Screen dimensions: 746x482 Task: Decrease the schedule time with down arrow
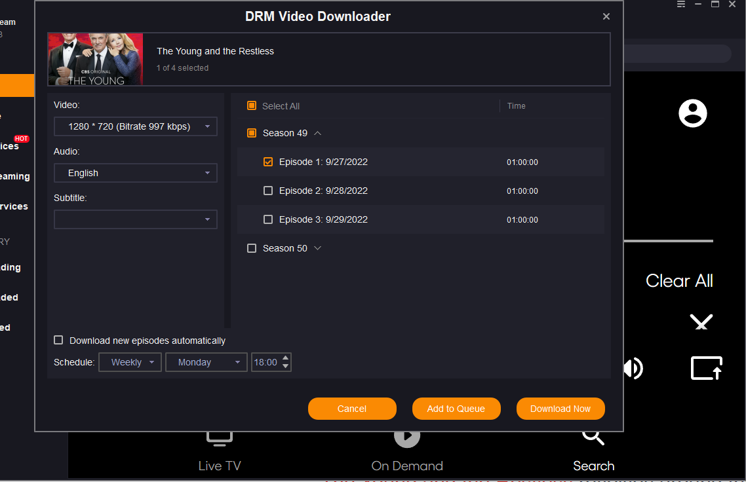(x=285, y=366)
